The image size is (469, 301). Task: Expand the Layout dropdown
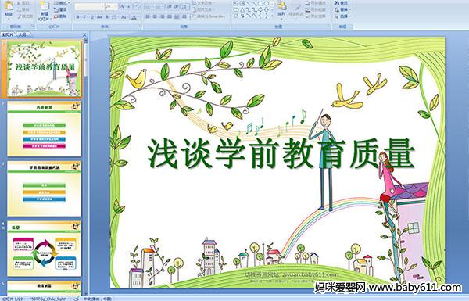(x=62, y=2)
